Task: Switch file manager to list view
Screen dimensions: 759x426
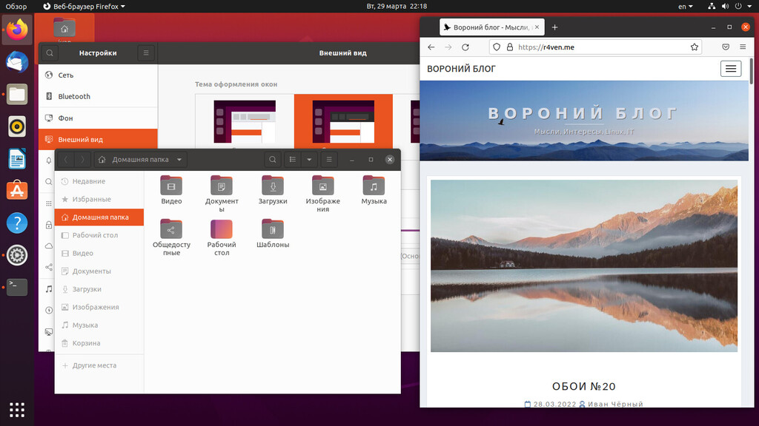Action: tap(293, 159)
